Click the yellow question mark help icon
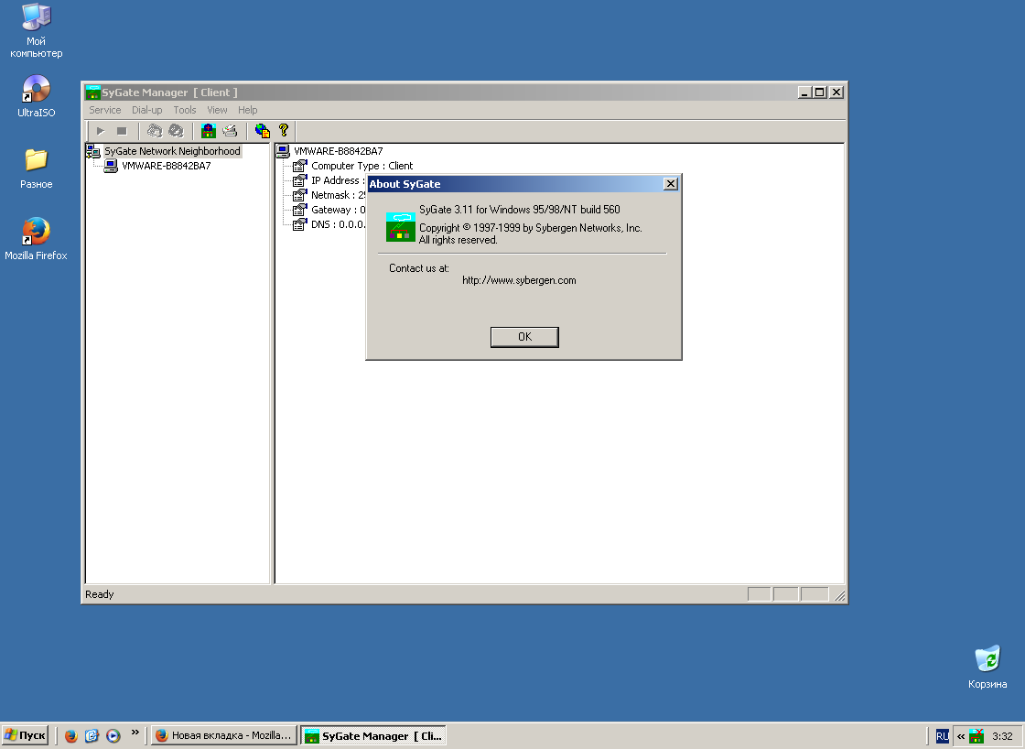The width and height of the screenshot is (1025, 749). [284, 131]
